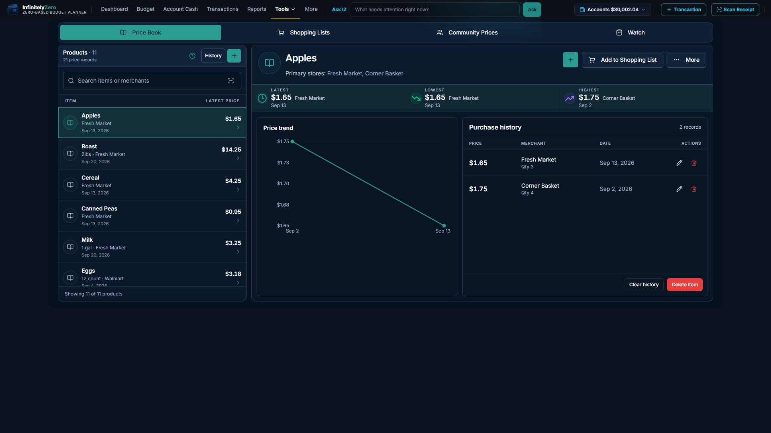Delete the Fresh Market $1.65 record
The image size is (771, 433).
[x=693, y=163]
